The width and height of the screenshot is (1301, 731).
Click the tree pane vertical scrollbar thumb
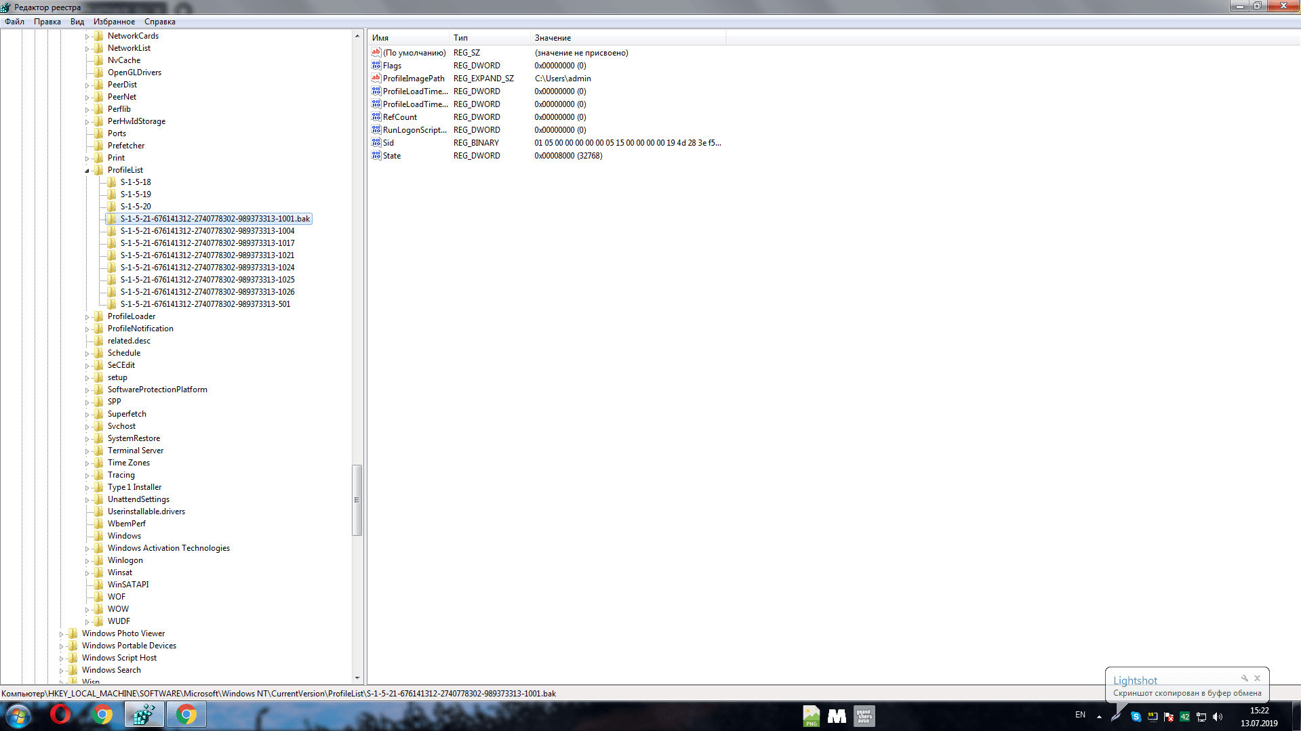point(357,500)
